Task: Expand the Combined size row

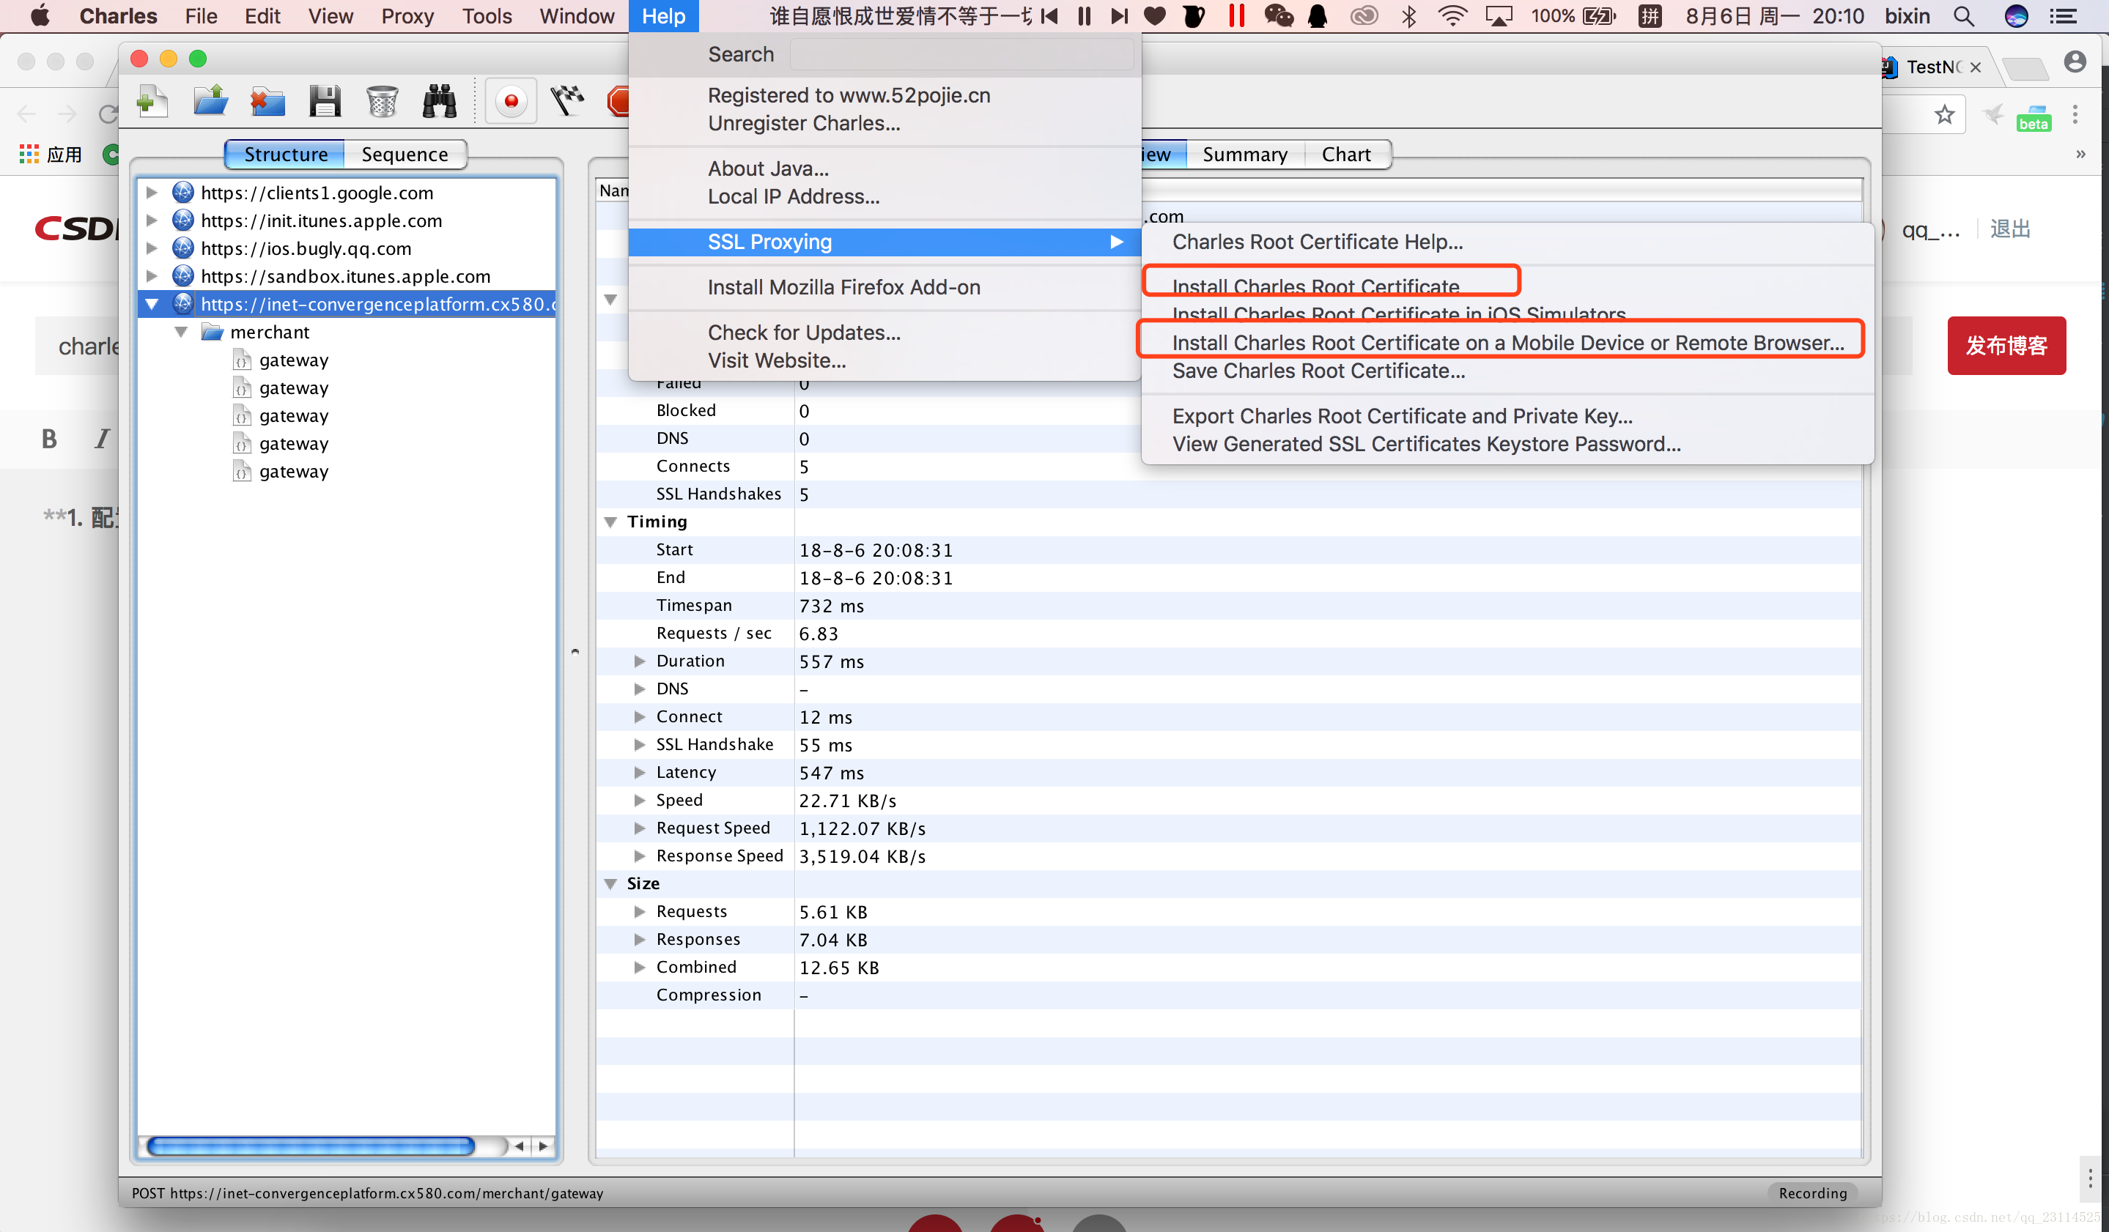Action: (640, 967)
